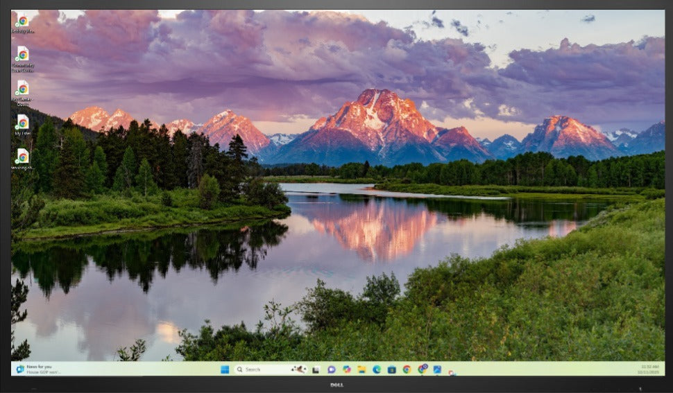The height and width of the screenshot is (393, 673).
Task: Select the fourth desktop shortcut starting with "My"
Action: 22,123
